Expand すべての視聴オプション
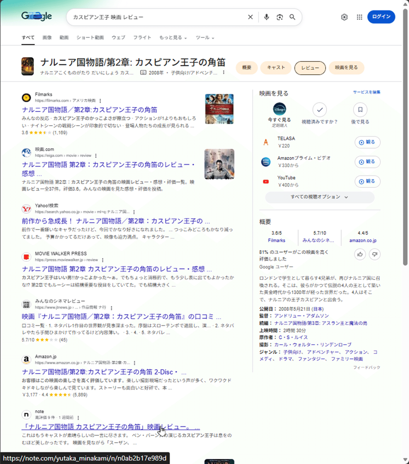The width and height of the screenshot is (409, 464). pyautogui.click(x=320, y=197)
